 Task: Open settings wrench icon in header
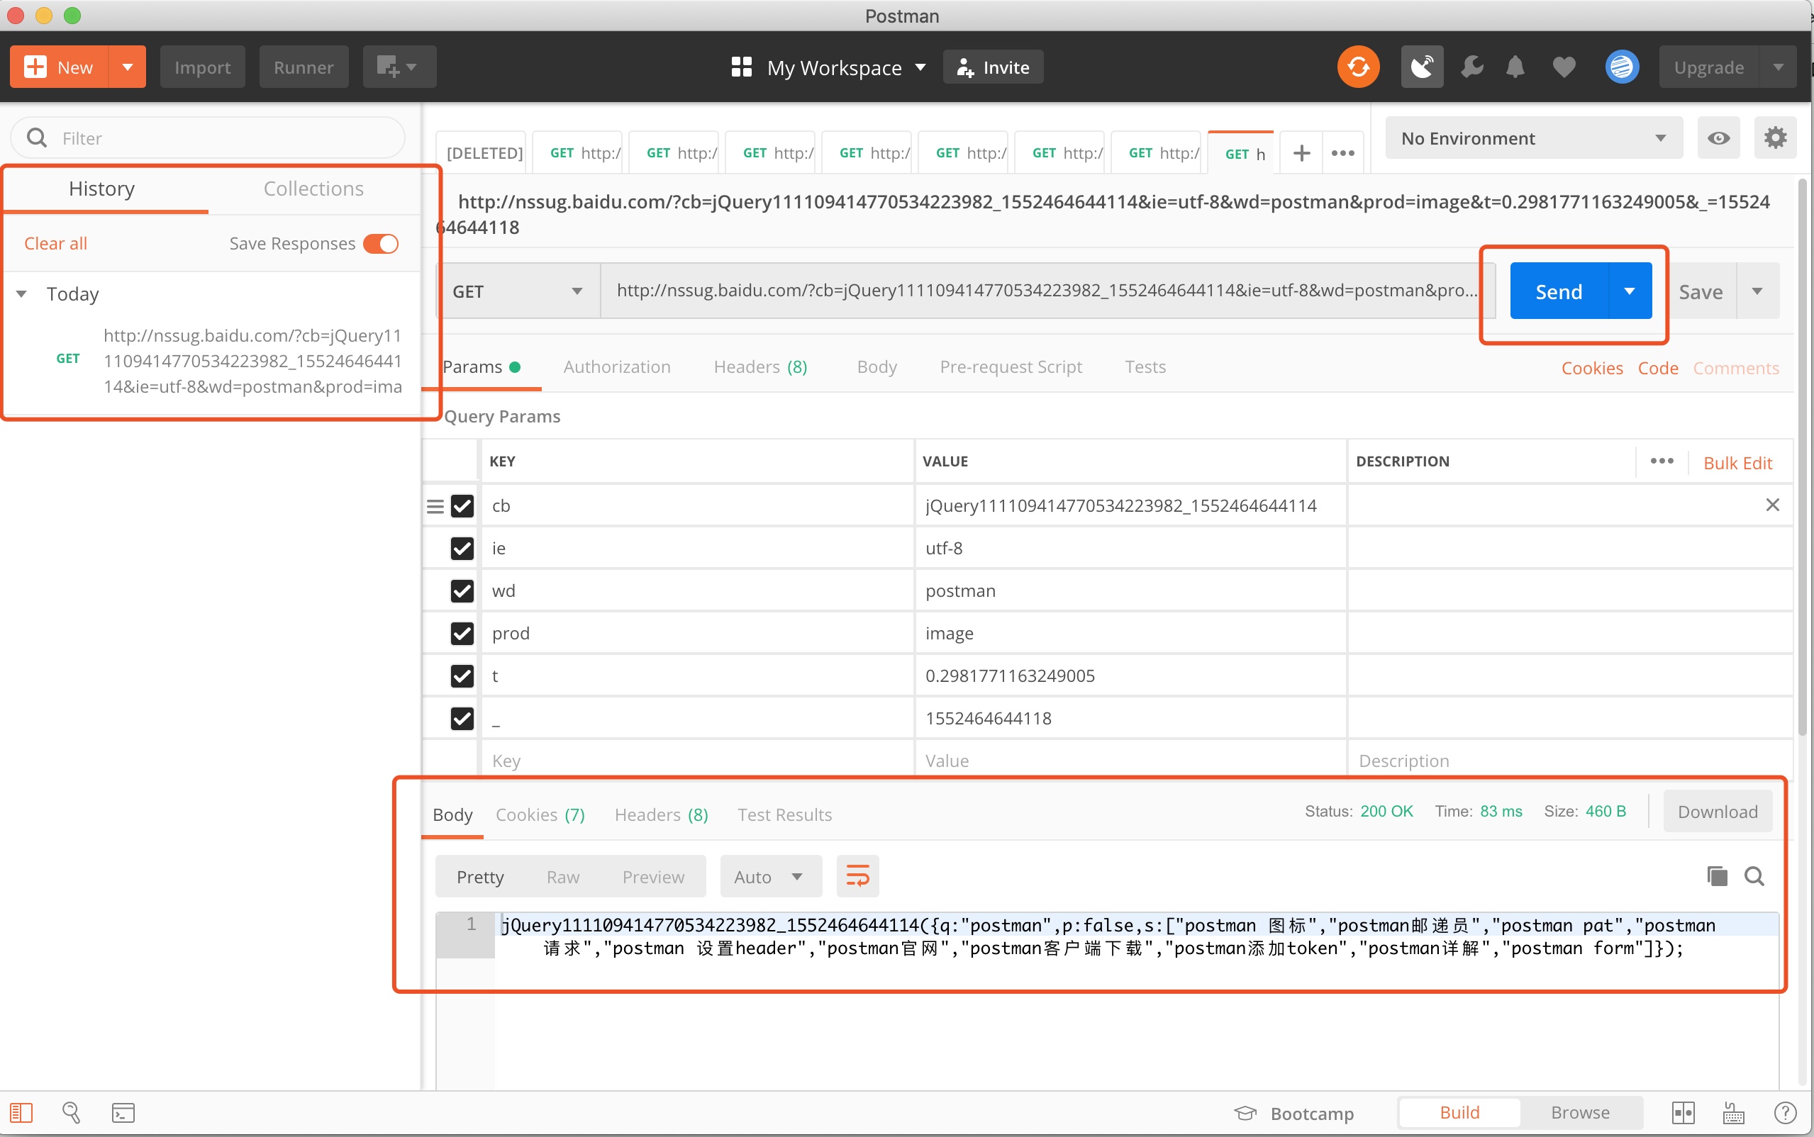(1471, 67)
